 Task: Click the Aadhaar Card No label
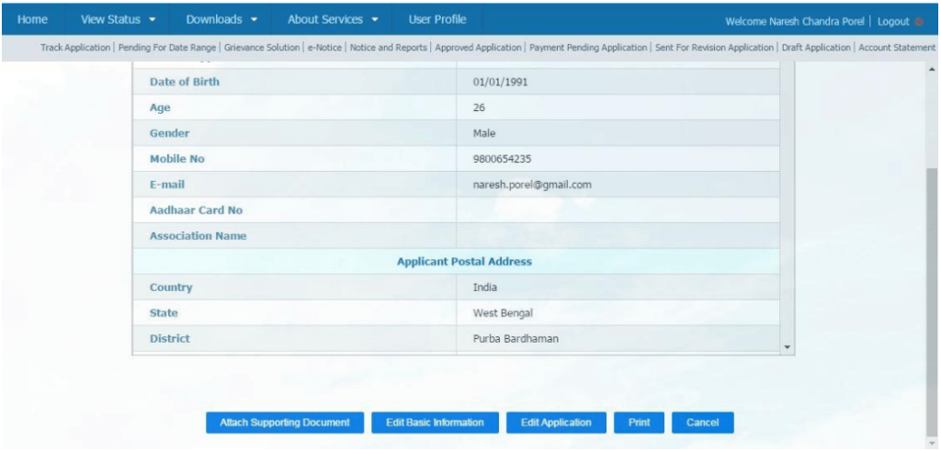click(197, 210)
